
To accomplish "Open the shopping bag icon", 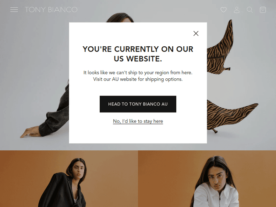I will point(263,10).
